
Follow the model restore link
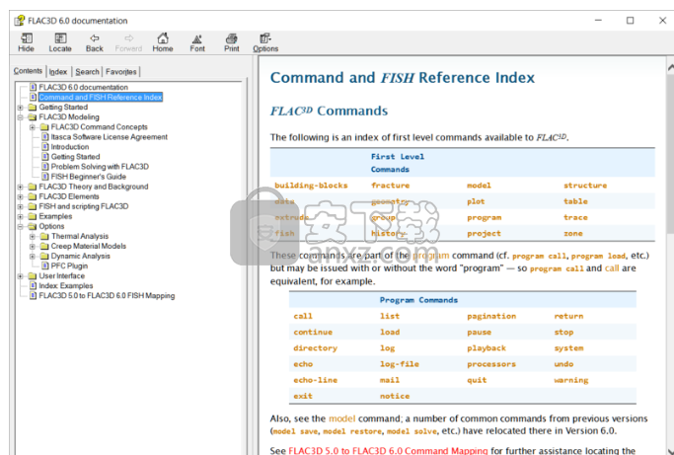352,431
